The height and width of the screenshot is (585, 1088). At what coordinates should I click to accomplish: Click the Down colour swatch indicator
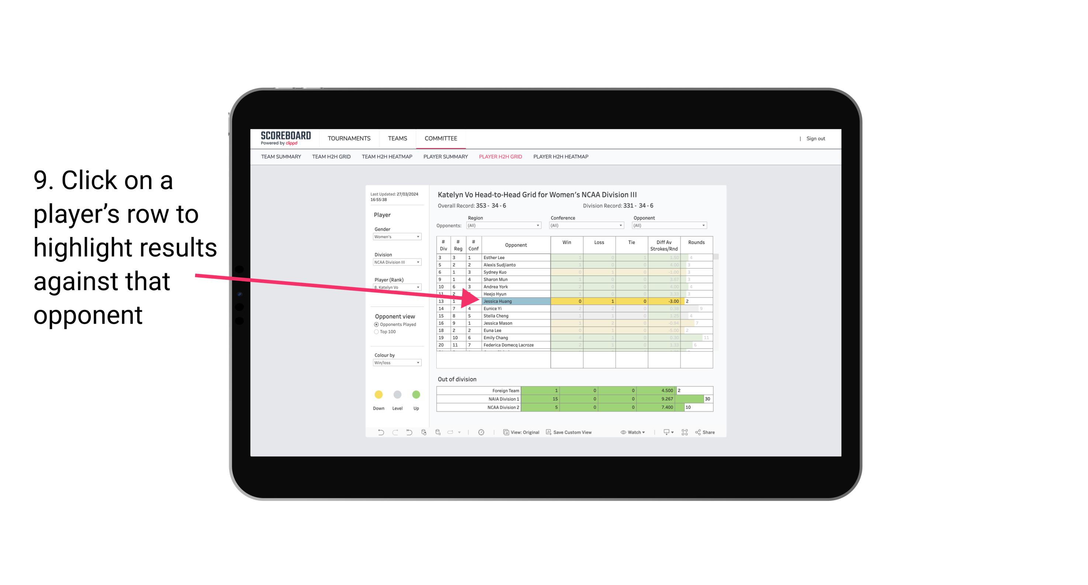click(x=378, y=395)
